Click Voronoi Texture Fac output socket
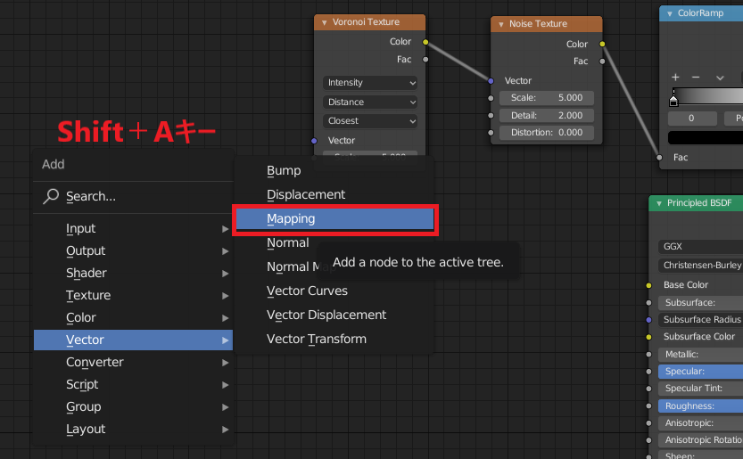743x459 pixels. click(425, 60)
